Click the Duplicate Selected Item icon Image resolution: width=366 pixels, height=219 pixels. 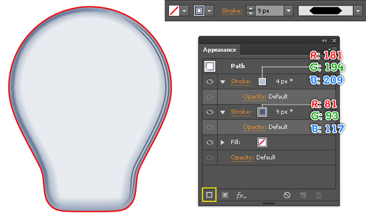click(x=303, y=195)
